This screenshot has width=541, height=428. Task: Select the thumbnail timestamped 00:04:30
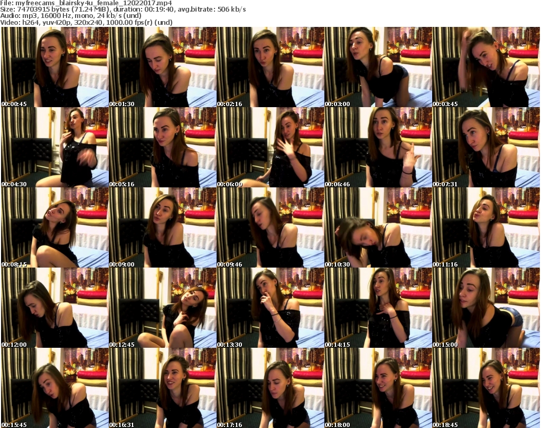(54, 147)
